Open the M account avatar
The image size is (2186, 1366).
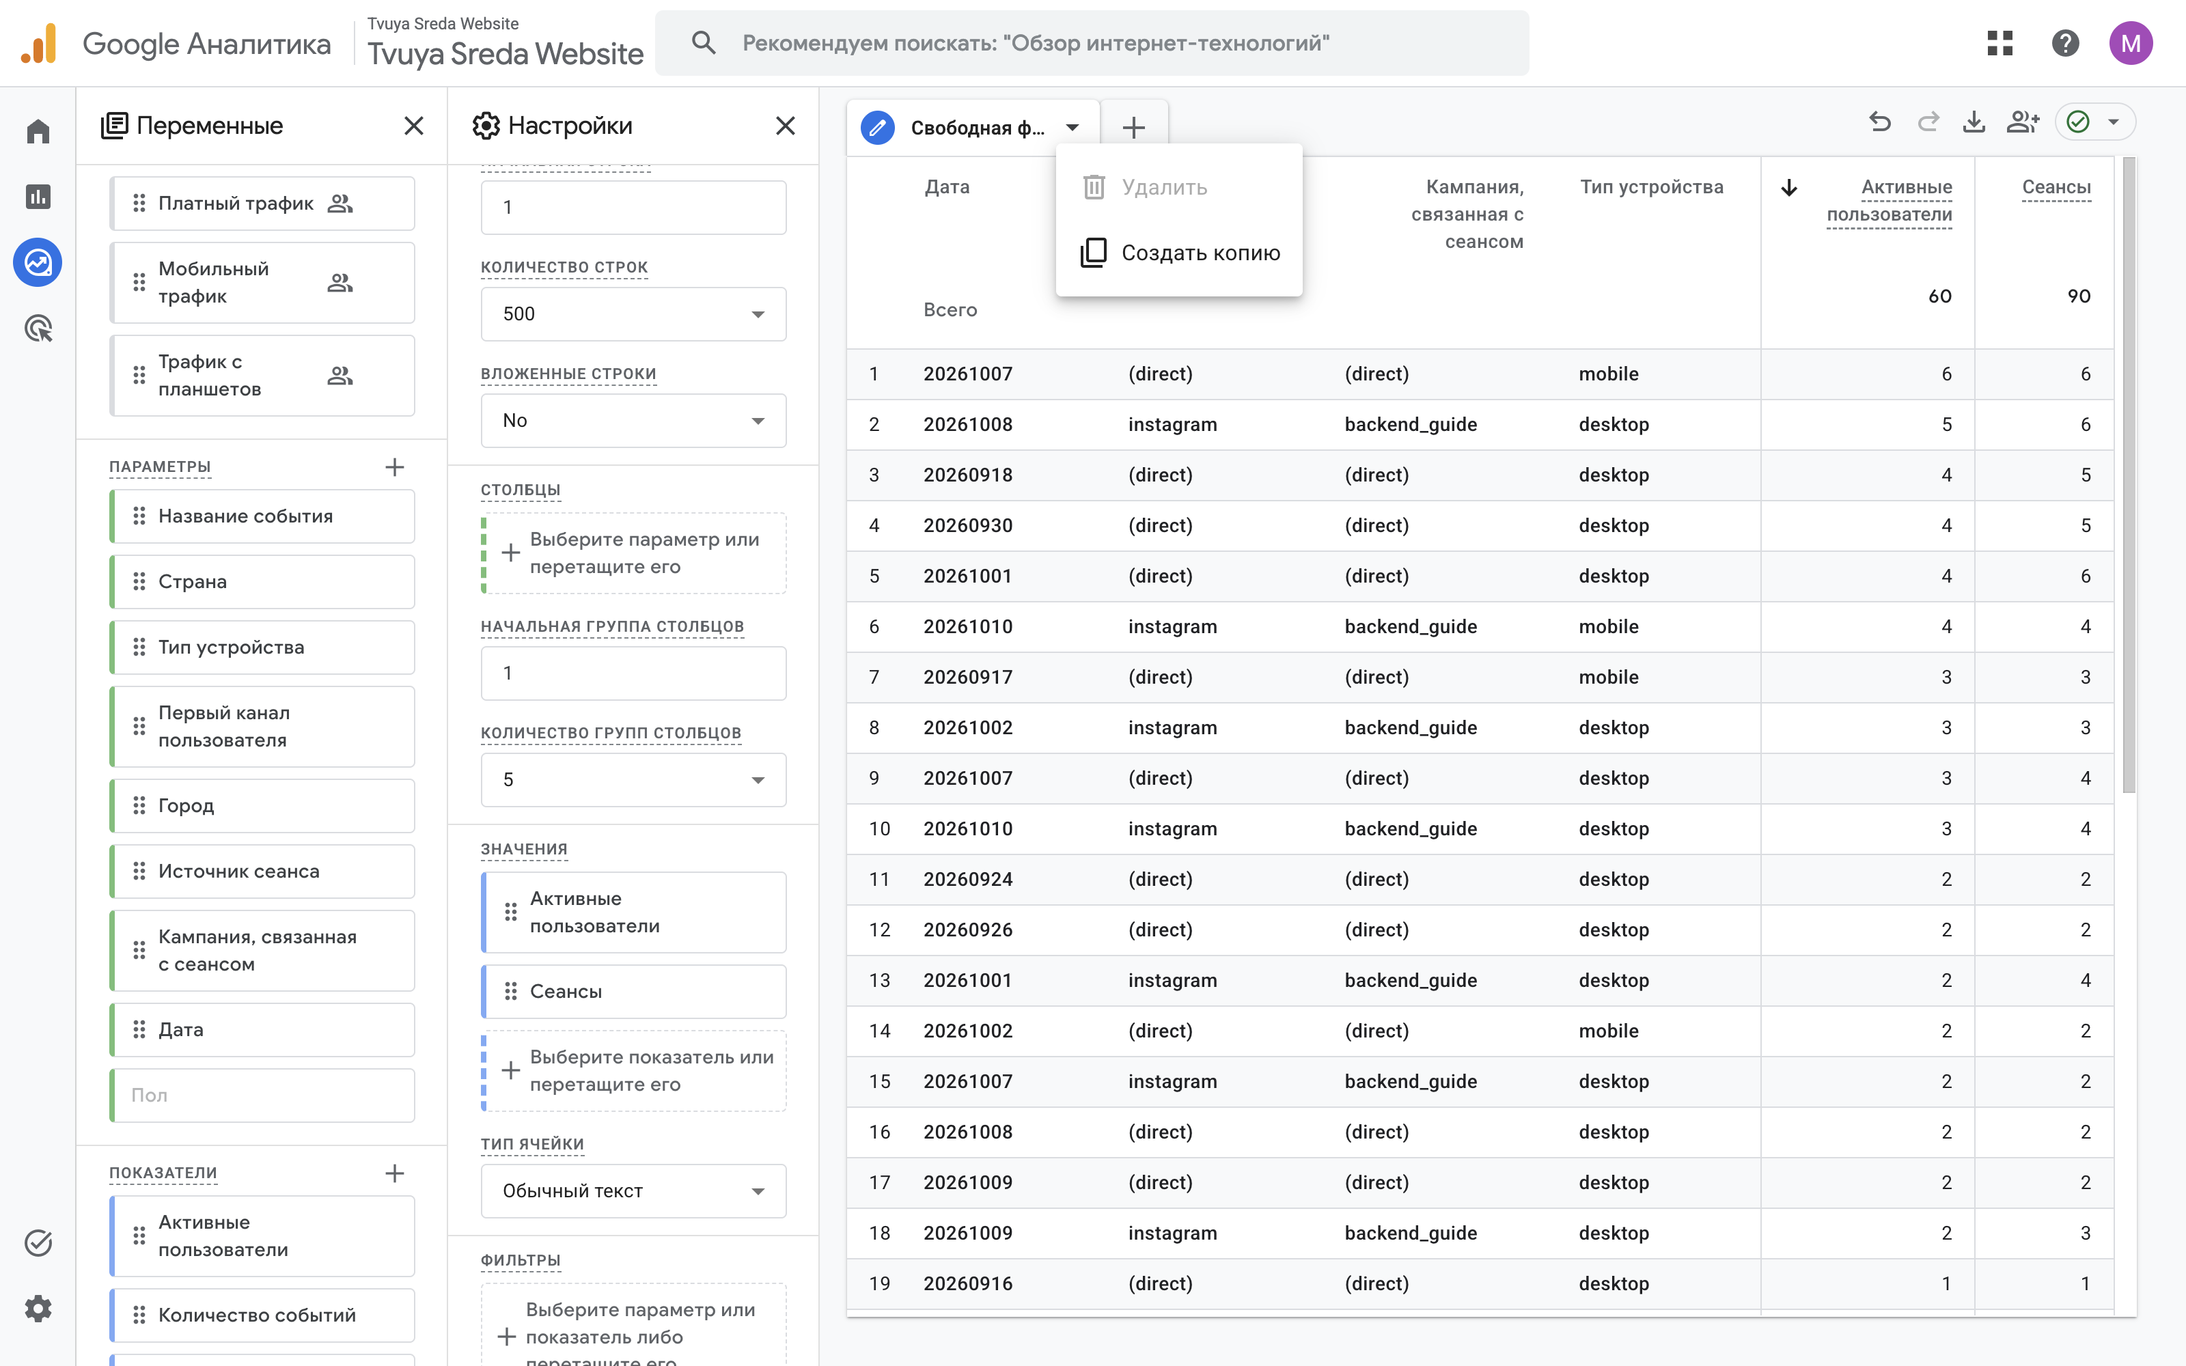tap(2131, 43)
